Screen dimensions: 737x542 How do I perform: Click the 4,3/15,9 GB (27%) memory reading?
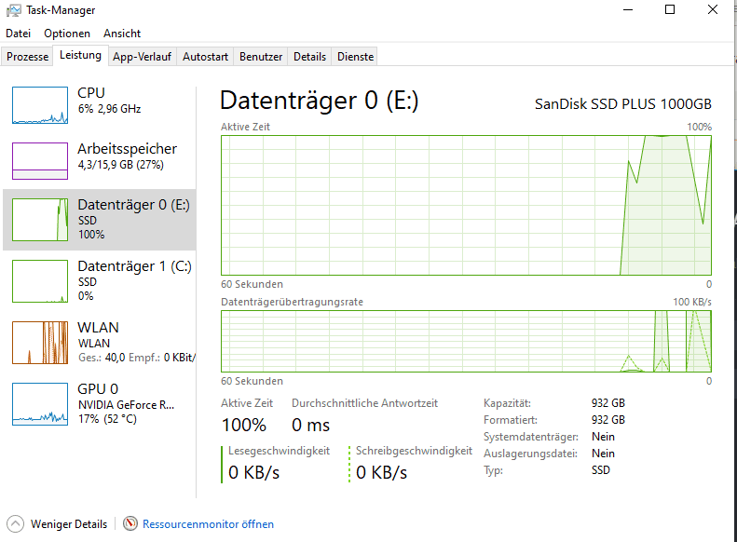(121, 165)
